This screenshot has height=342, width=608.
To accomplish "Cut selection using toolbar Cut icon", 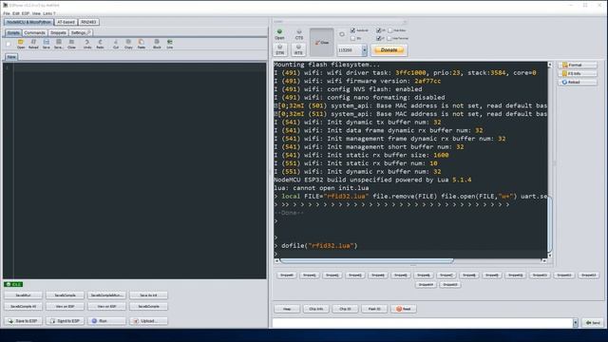I will [x=116, y=44].
